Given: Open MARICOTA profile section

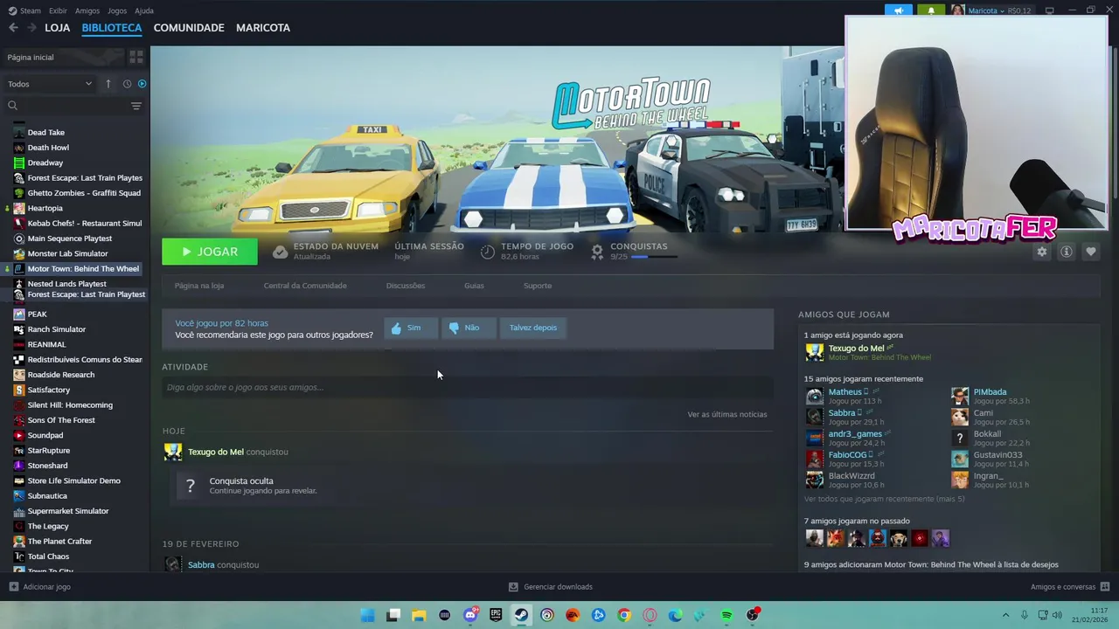Looking at the screenshot, I should click(x=263, y=28).
